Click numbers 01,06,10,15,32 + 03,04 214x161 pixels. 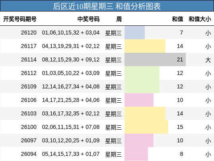[x=71, y=33]
